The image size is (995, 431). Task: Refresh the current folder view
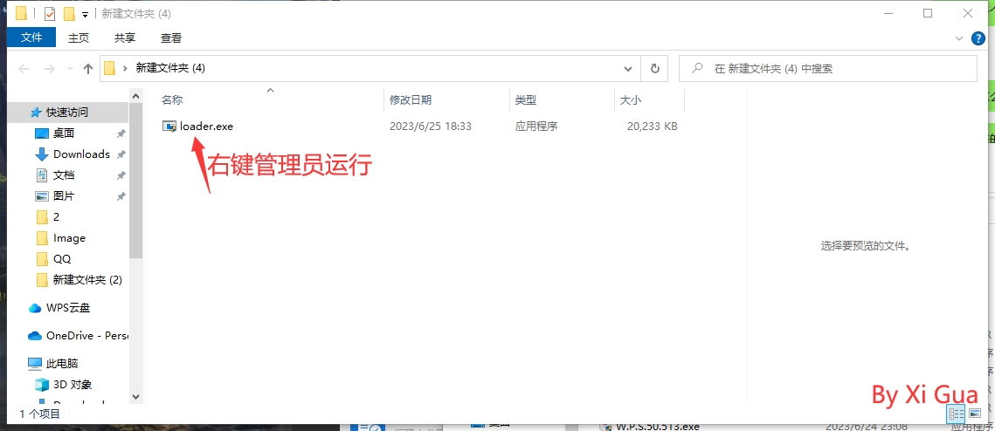tap(654, 68)
